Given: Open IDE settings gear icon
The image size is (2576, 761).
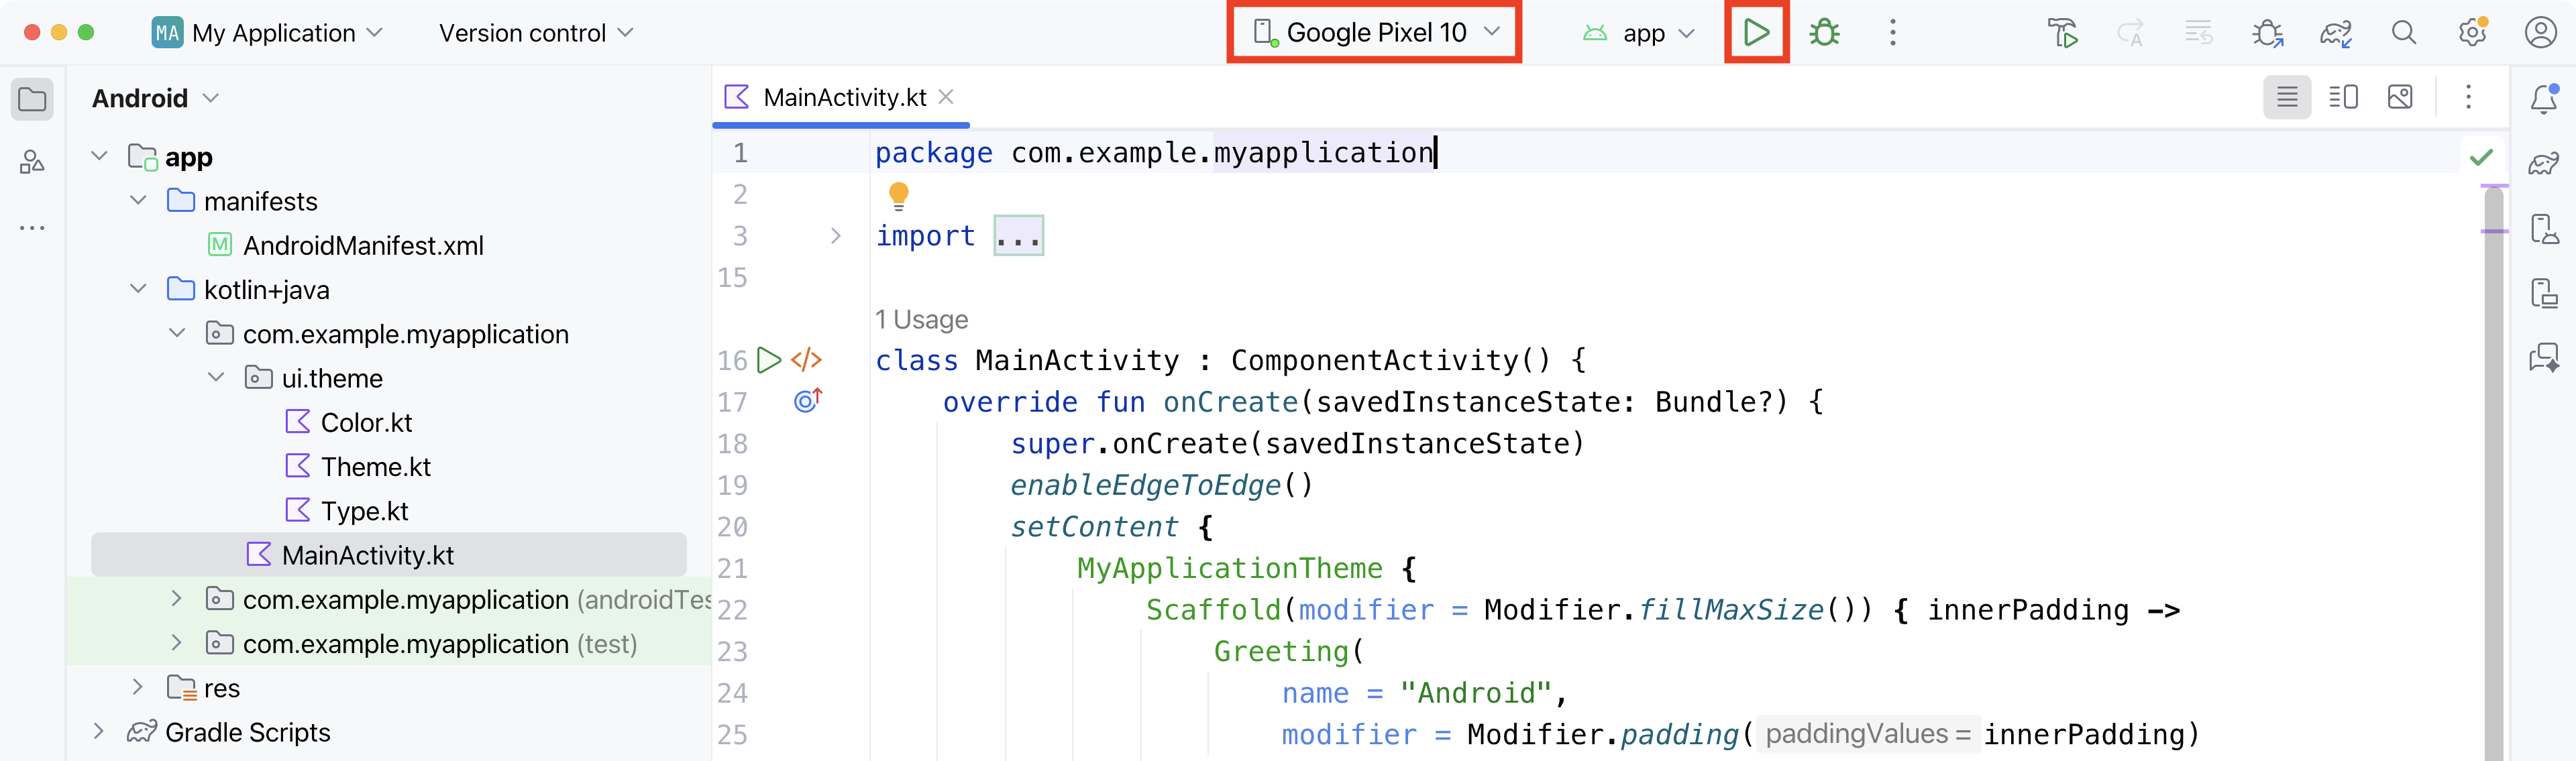Looking at the screenshot, I should pyautogui.click(x=2472, y=33).
